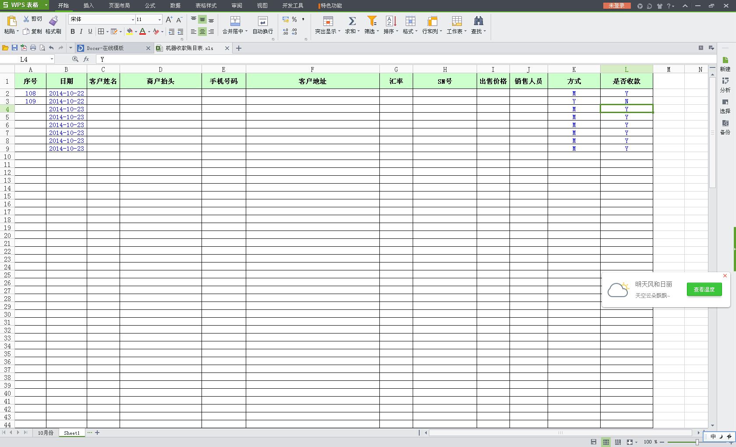
Task: Add a new document tab with plus
Action: (239, 48)
